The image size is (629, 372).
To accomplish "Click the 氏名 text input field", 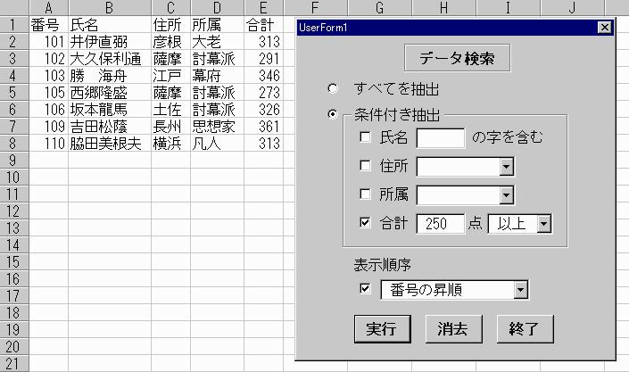I will pos(440,138).
